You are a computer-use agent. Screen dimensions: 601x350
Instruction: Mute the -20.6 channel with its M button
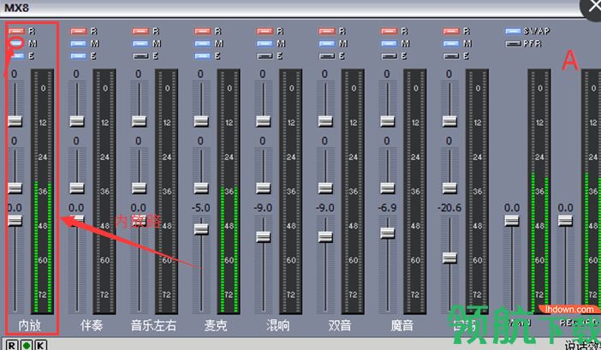[450, 44]
